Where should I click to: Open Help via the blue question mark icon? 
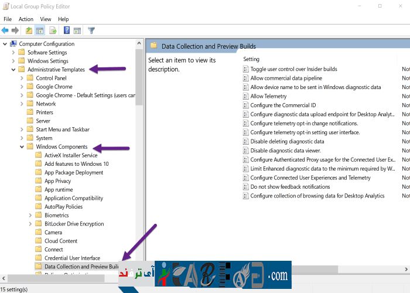66,30
